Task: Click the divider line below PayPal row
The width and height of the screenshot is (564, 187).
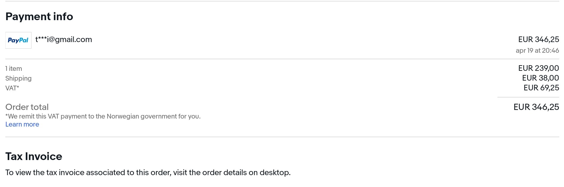Action: [282, 59]
